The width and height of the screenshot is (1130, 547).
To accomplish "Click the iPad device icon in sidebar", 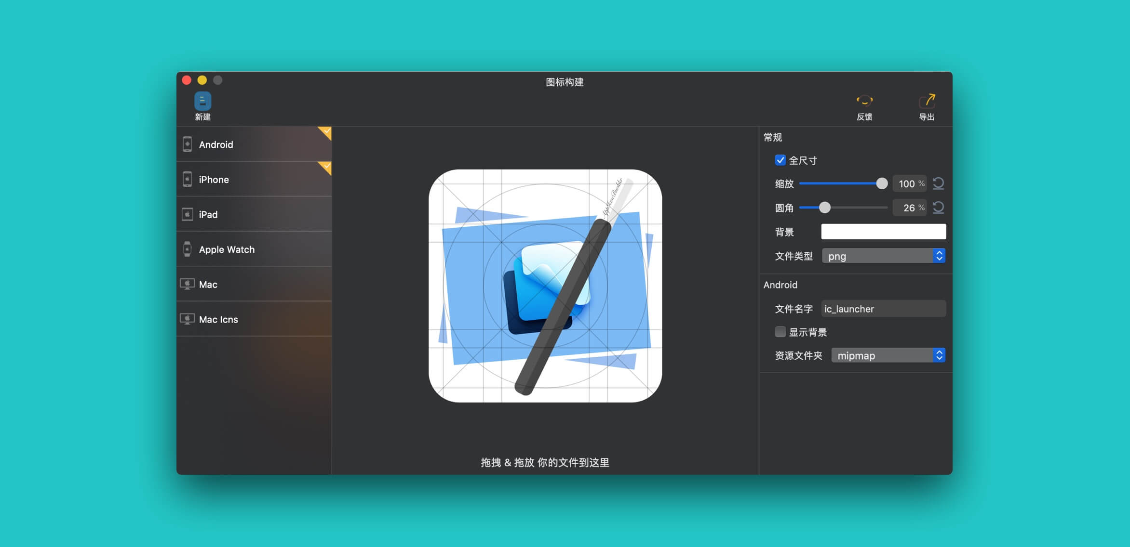I will coord(188,214).
